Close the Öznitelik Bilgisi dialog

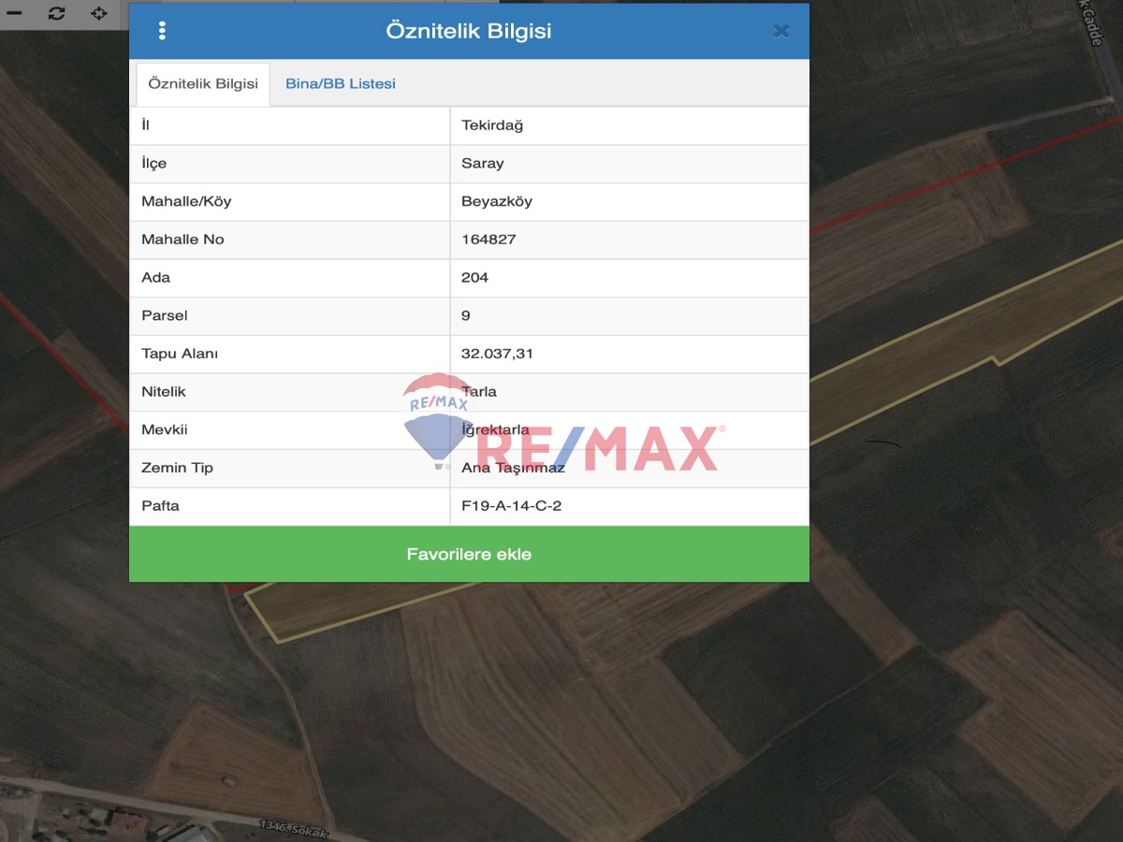pos(780,31)
